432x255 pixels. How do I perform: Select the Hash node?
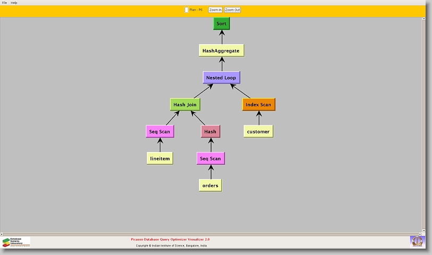coord(210,131)
